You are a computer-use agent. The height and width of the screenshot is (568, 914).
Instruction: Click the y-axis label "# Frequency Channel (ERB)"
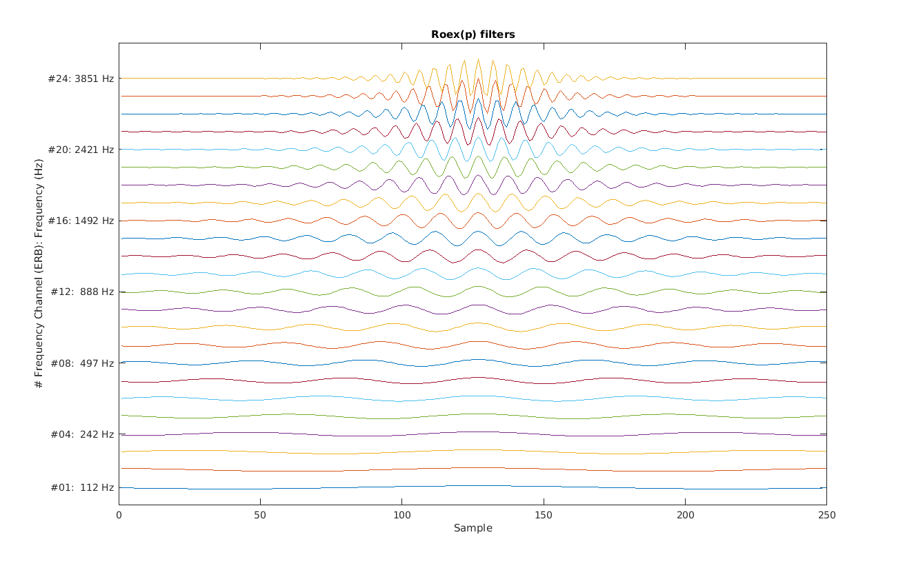pos(39,273)
